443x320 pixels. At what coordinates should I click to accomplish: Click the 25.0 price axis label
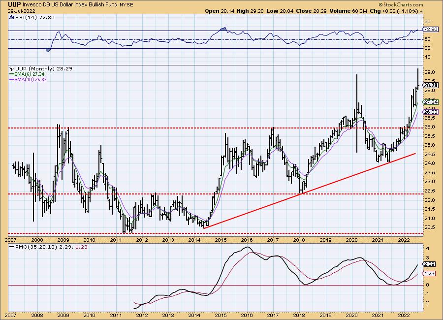429,145
